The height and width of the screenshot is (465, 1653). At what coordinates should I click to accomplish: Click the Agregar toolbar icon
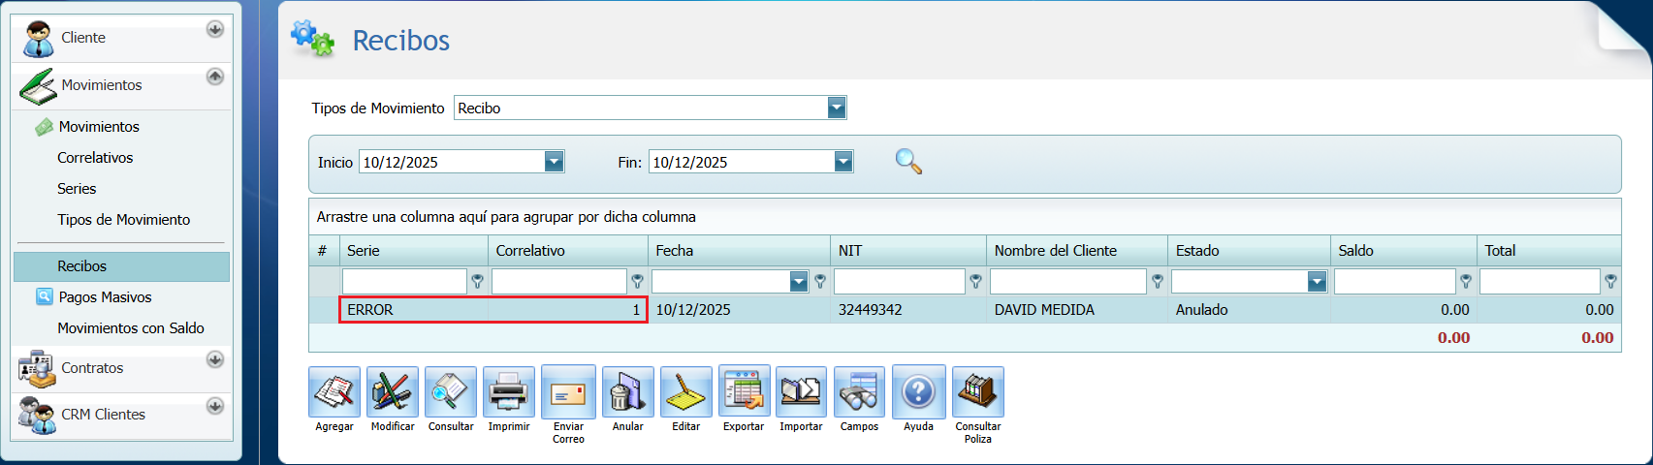coord(334,392)
